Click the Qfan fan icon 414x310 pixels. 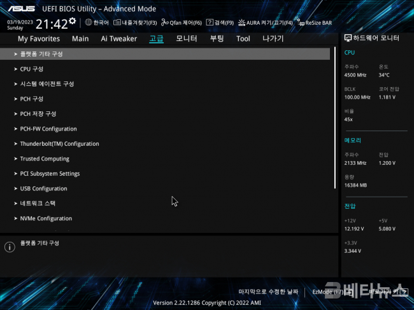click(x=165, y=22)
